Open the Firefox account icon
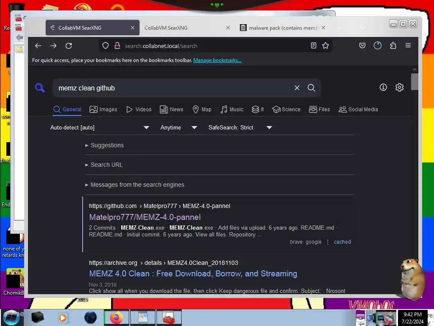This screenshot has height=326, width=434. point(378,46)
